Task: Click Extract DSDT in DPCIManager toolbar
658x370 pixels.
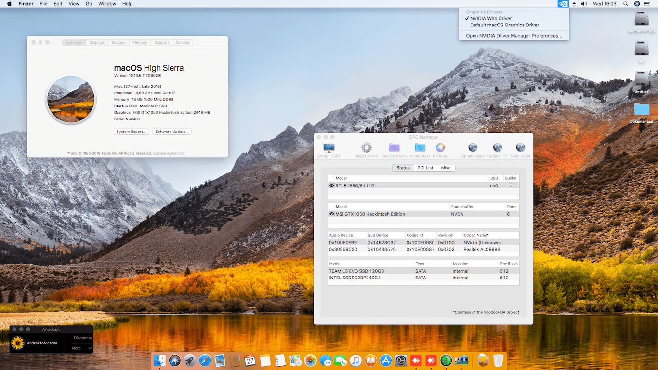Action: 329,150
